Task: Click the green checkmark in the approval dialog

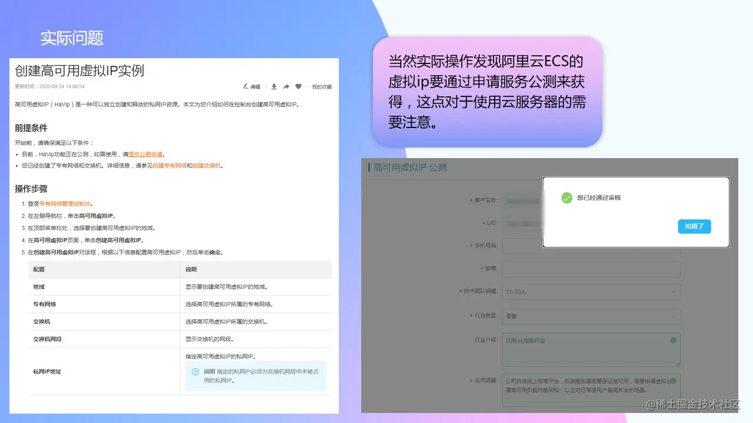Action: (567, 197)
